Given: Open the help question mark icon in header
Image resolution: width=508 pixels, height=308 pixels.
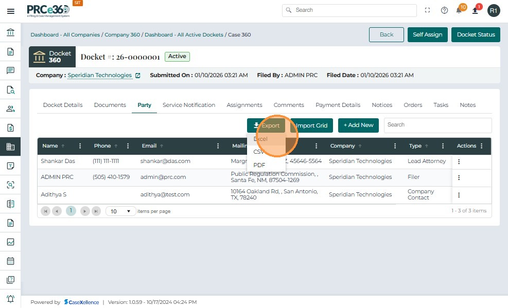Looking at the screenshot, I should [444, 10].
